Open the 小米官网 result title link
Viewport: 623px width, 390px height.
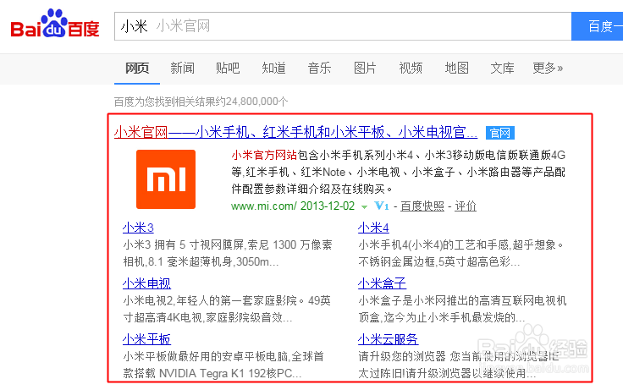tap(295, 132)
